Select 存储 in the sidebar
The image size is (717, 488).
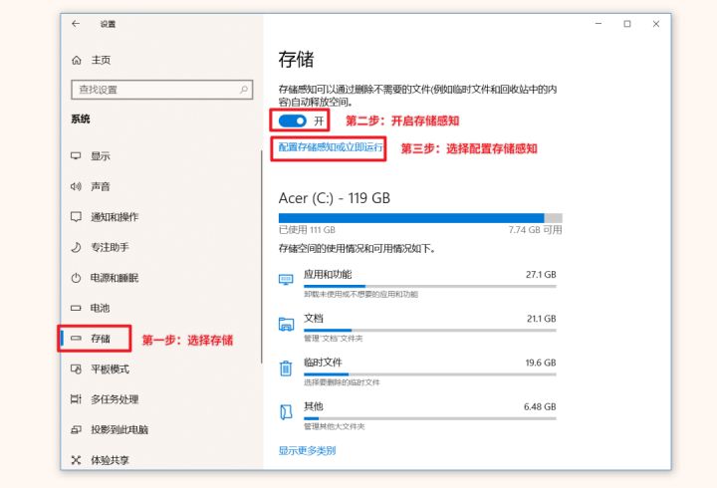click(100, 340)
